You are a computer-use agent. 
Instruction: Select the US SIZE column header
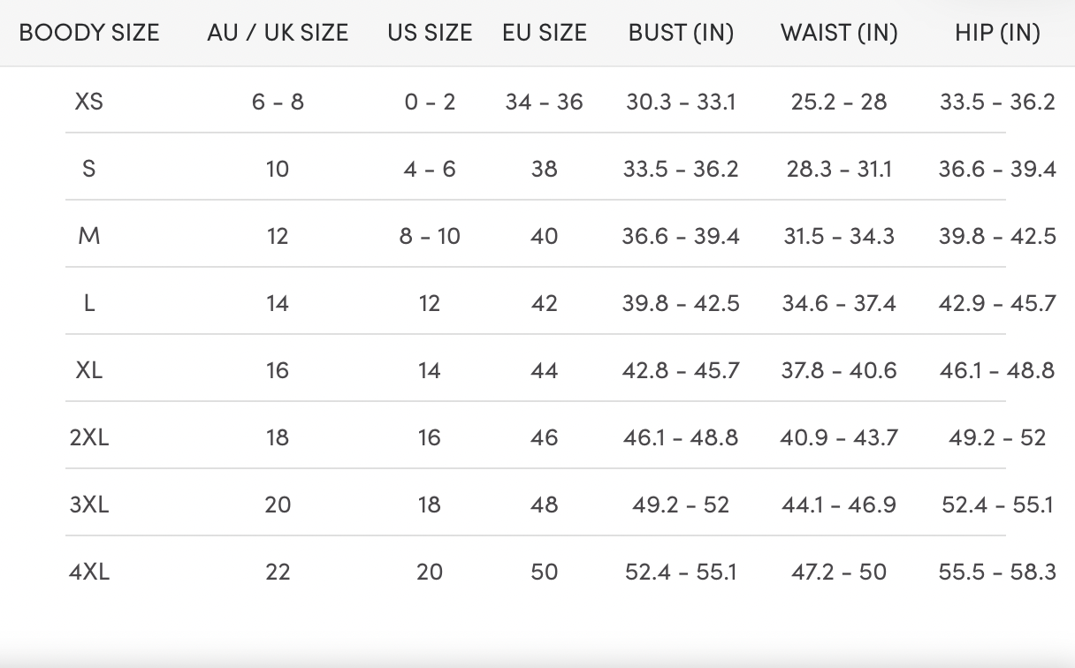tap(430, 34)
